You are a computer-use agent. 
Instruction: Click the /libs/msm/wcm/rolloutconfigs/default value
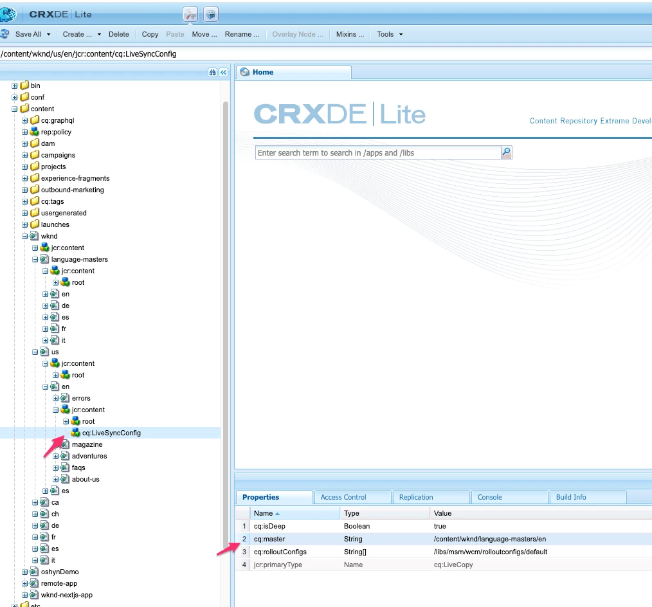[490, 552]
